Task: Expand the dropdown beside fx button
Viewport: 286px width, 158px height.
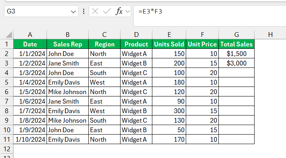Action: coord(128,12)
